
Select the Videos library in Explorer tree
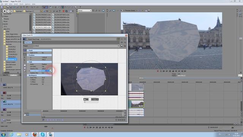click(x=6, y=16)
